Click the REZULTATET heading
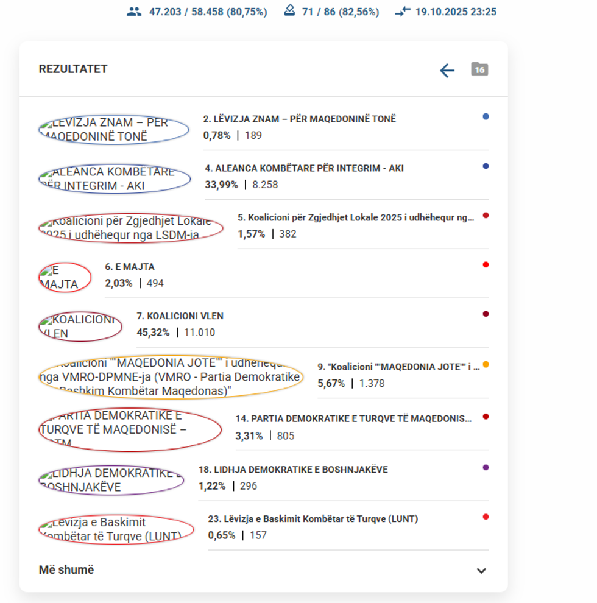 [73, 69]
